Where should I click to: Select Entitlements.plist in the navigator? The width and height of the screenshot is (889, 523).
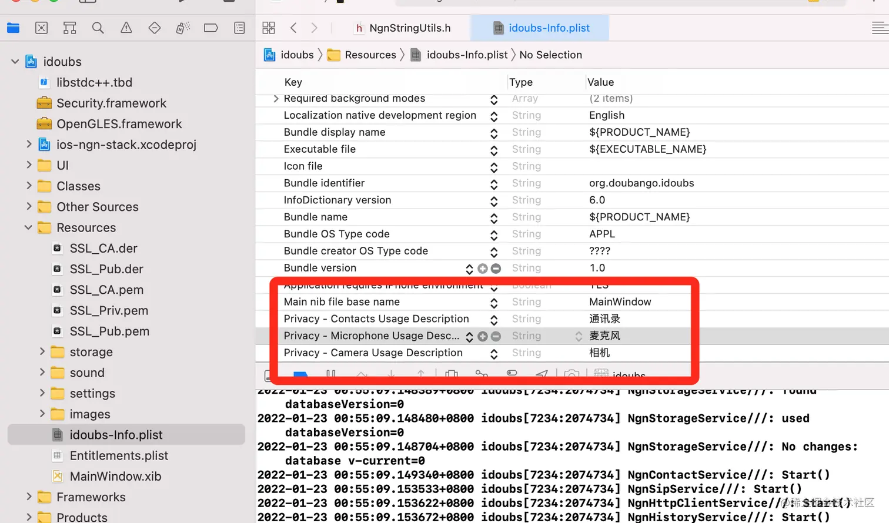pos(119,455)
